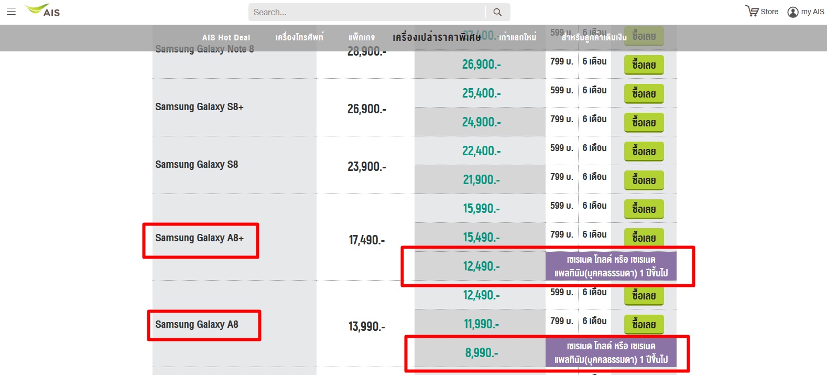Image resolution: width=827 pixels, height=375 pixels.
Task: Click the 23,900.- regular price of Galaxy S8
Action: click(367, 167)
